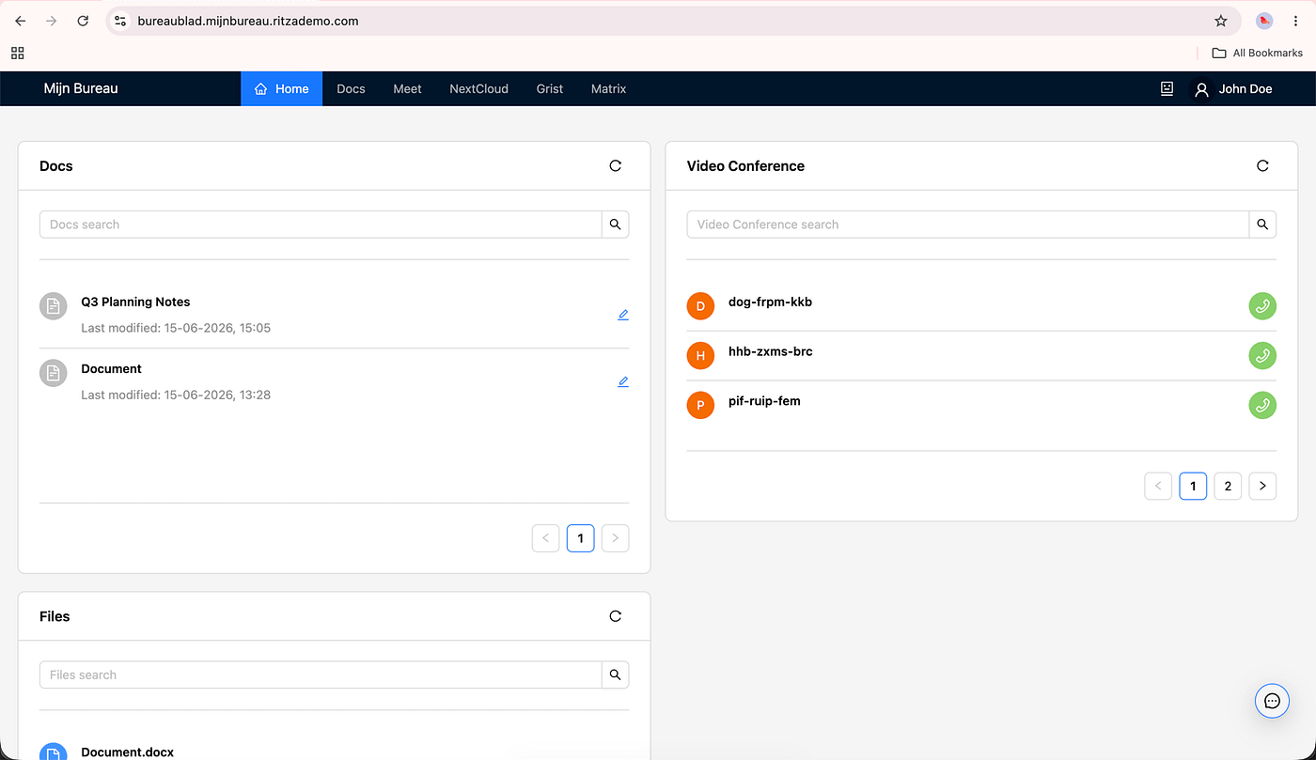Call the pif-ruip-fem room
The image size is (1316, 760).
(1262, 406)
